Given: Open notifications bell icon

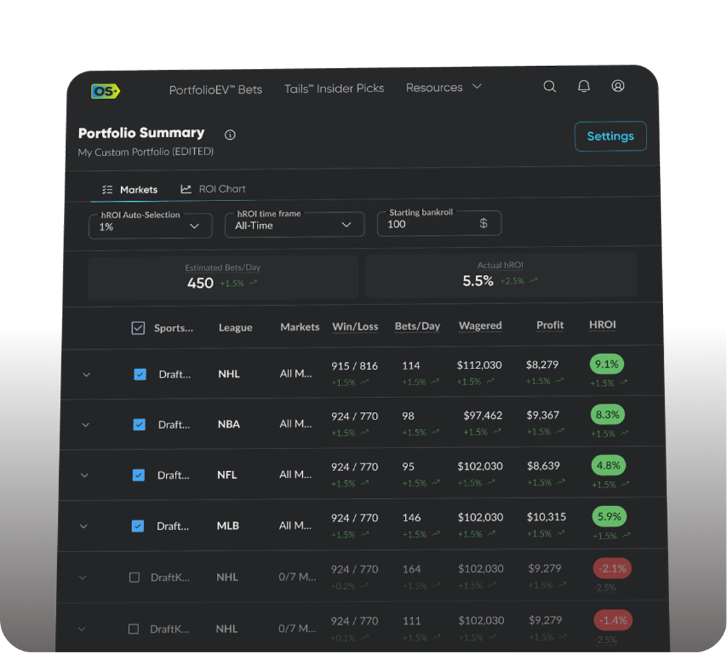Looking at the screenshot, I should [584, 86].
